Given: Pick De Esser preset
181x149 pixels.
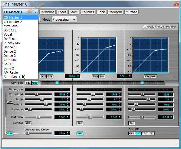Looking at the screenshot, I should [21, 39].
